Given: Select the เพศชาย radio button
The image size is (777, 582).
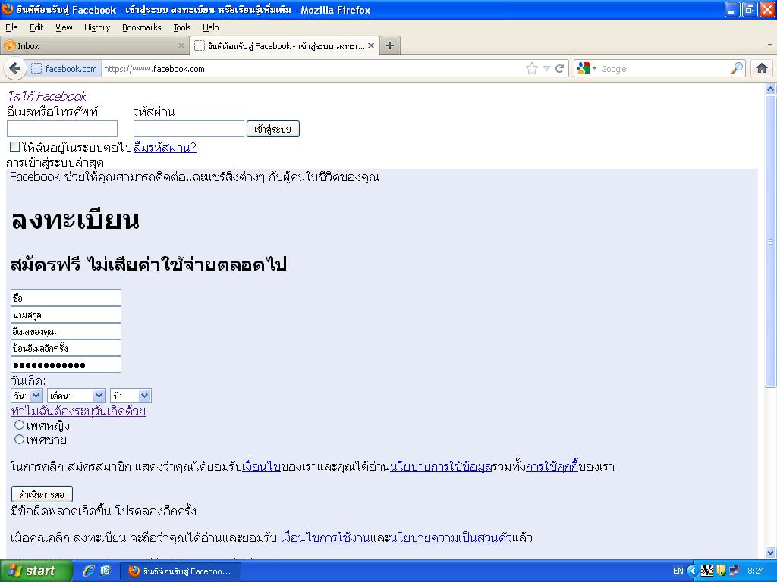Looking at the screenshot, I should (x=19, y=439).
